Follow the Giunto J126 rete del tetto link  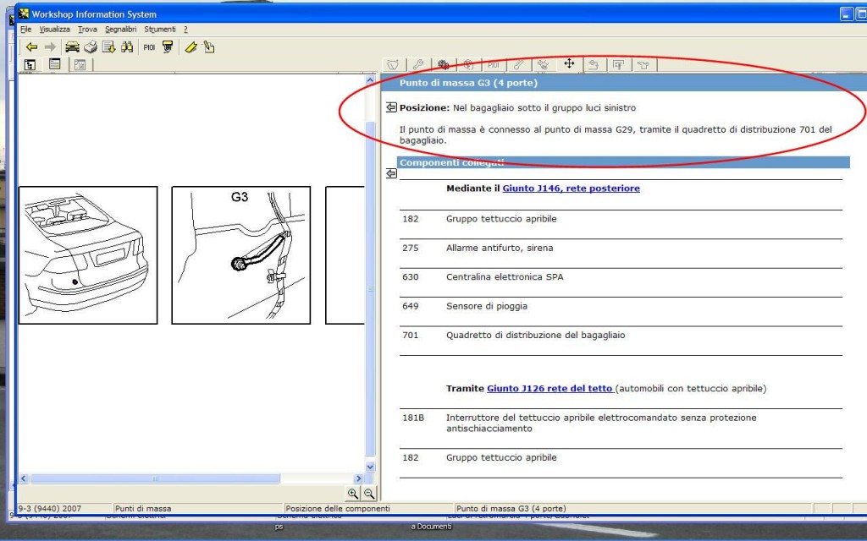[549, 389]
